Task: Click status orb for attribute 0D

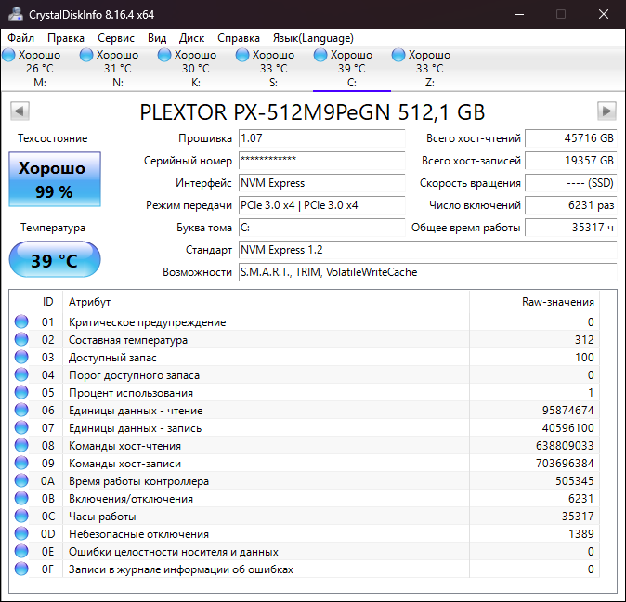Action: tap(21, 533)
